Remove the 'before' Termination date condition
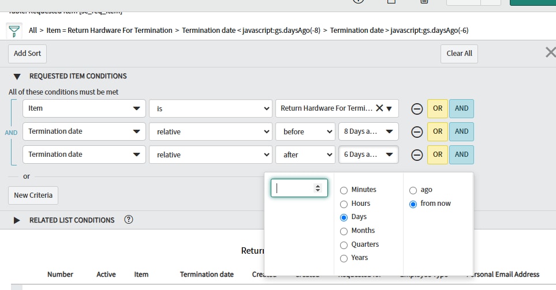The height and width of the screenshot is (290, 556). point(416,131)
